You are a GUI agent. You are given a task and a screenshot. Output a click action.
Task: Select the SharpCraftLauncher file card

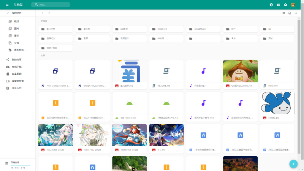click(92, 74)
